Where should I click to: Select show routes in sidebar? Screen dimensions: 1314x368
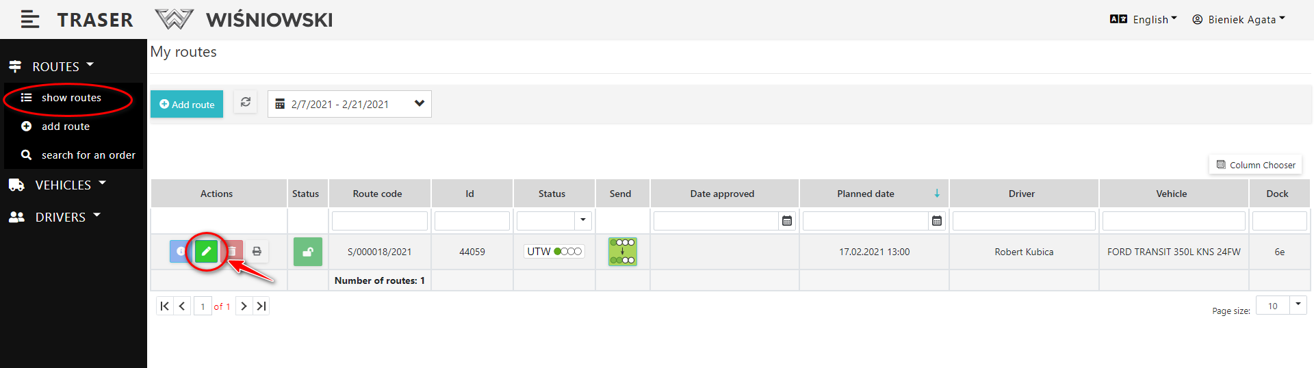(70, 98)
